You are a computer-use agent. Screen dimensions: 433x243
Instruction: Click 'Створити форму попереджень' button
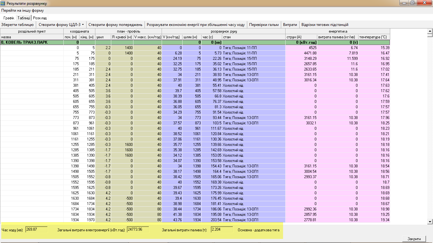[x=115, y=25]
